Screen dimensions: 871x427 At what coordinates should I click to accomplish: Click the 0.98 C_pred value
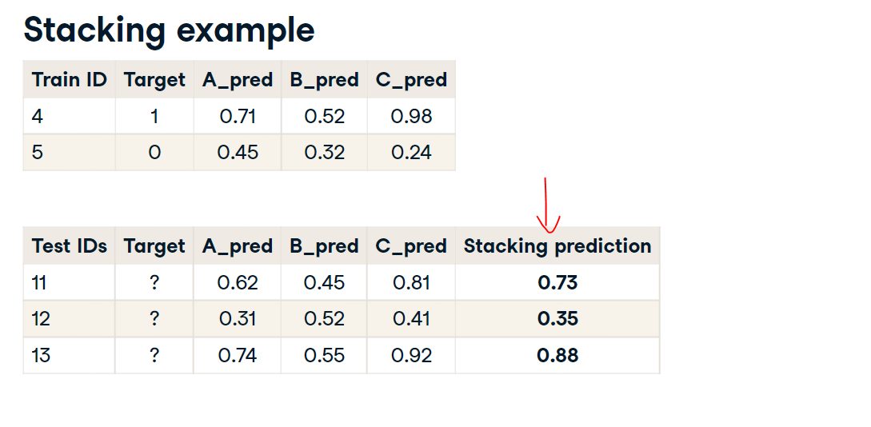[x=411, y=117]
